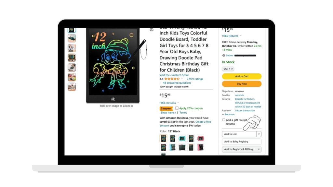
Task: Enable the Add a gift receipt checkbox
Action: pos(224,120)
